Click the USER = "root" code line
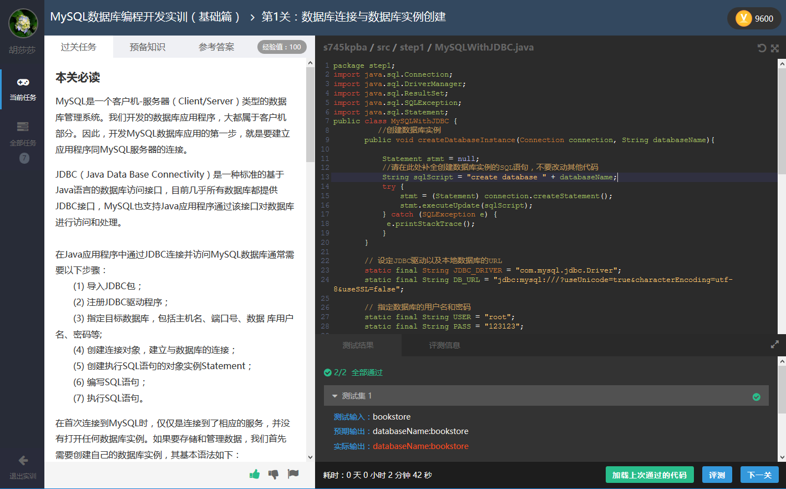The width and height of the screenshot is (786, 489). pyautogui.click(x=439, y=317)
